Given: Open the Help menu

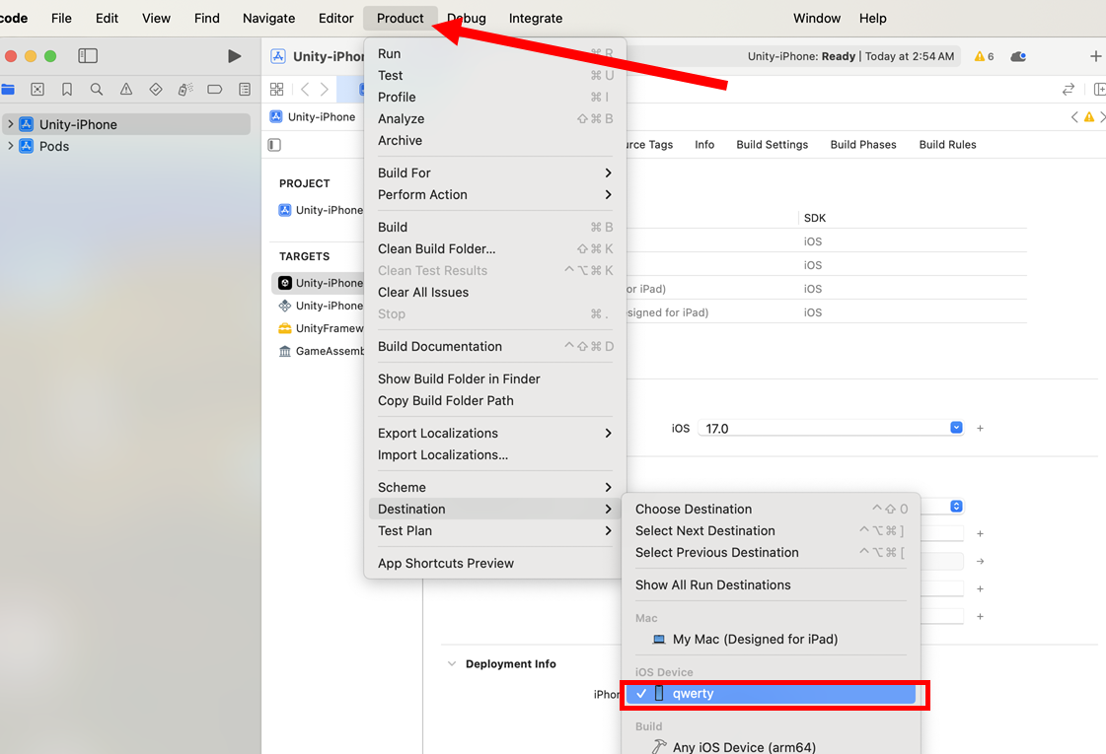Looking at the screenshot, I should point(872,19).
